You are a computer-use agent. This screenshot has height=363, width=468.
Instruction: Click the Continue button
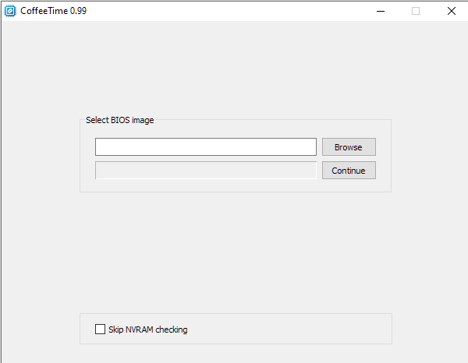(349, 170)
